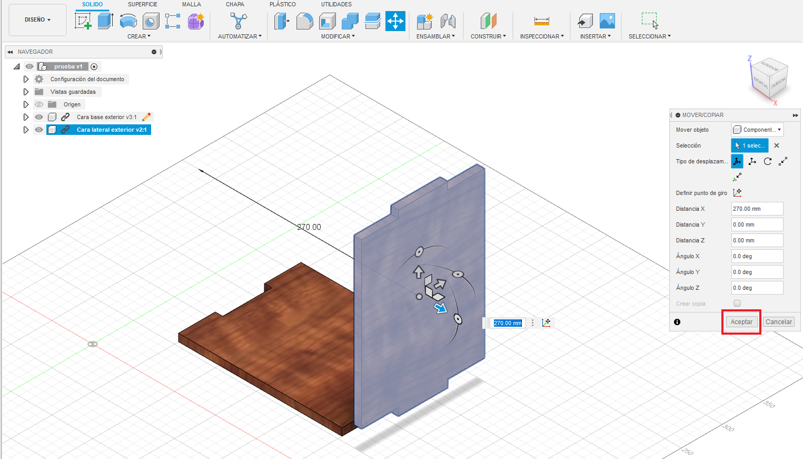Click the window Selection tool icon
This screenshot has width=803, height=459.
[650, 21]
